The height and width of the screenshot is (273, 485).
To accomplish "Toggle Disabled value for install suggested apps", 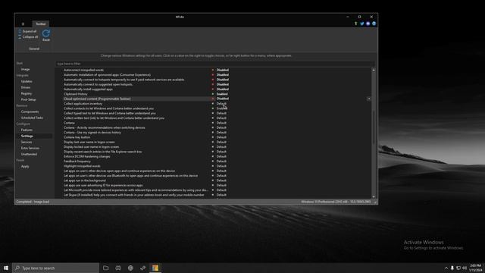I will click(x=222, y=89).
